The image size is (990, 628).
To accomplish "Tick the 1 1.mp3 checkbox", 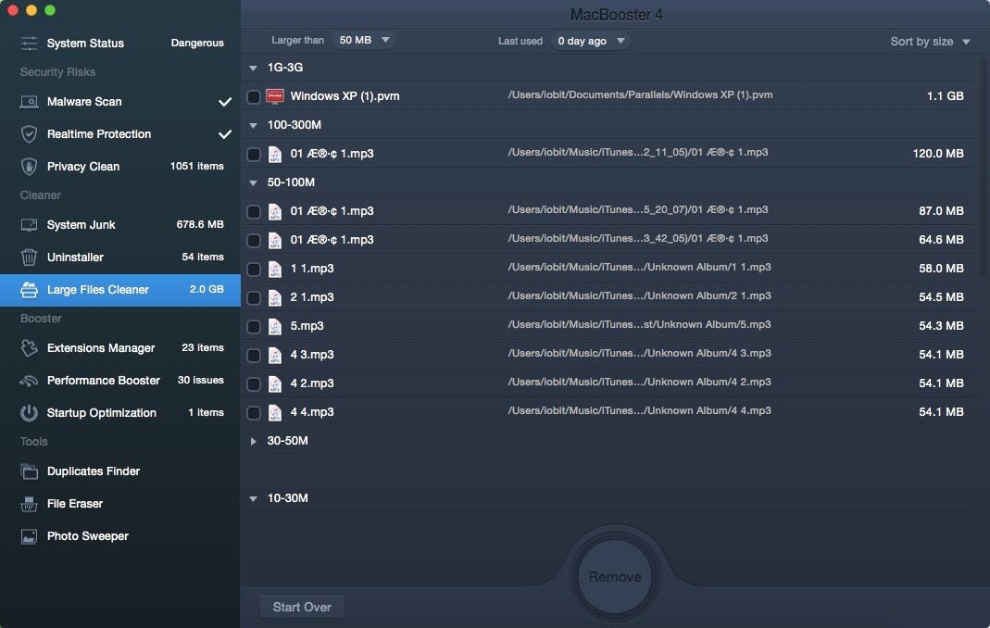I will [253, 270].
